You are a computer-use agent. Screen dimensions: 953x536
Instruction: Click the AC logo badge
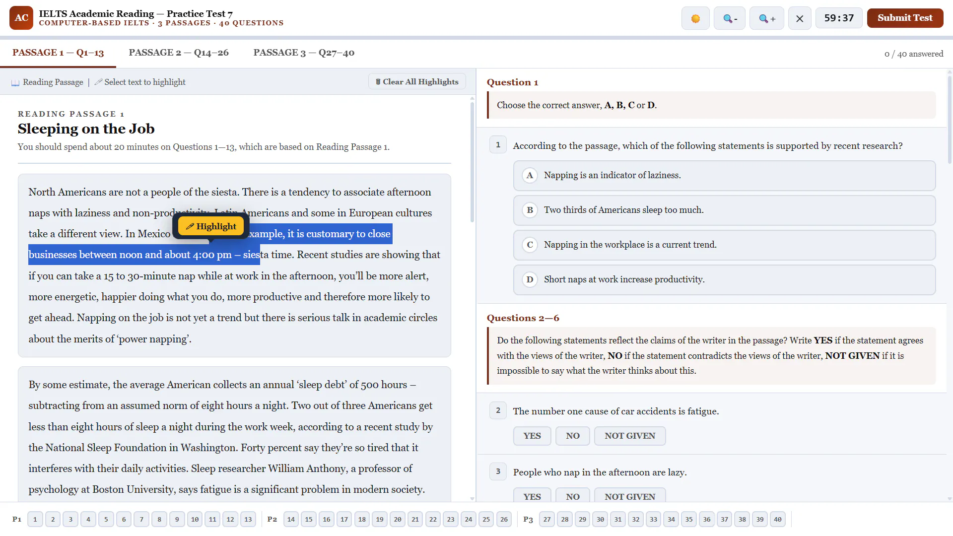21,18
